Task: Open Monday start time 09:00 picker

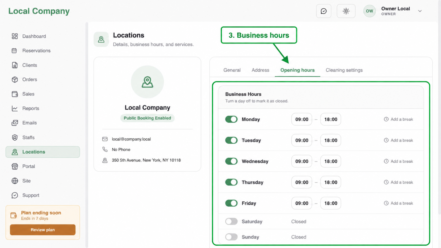Action: (302, 119)
